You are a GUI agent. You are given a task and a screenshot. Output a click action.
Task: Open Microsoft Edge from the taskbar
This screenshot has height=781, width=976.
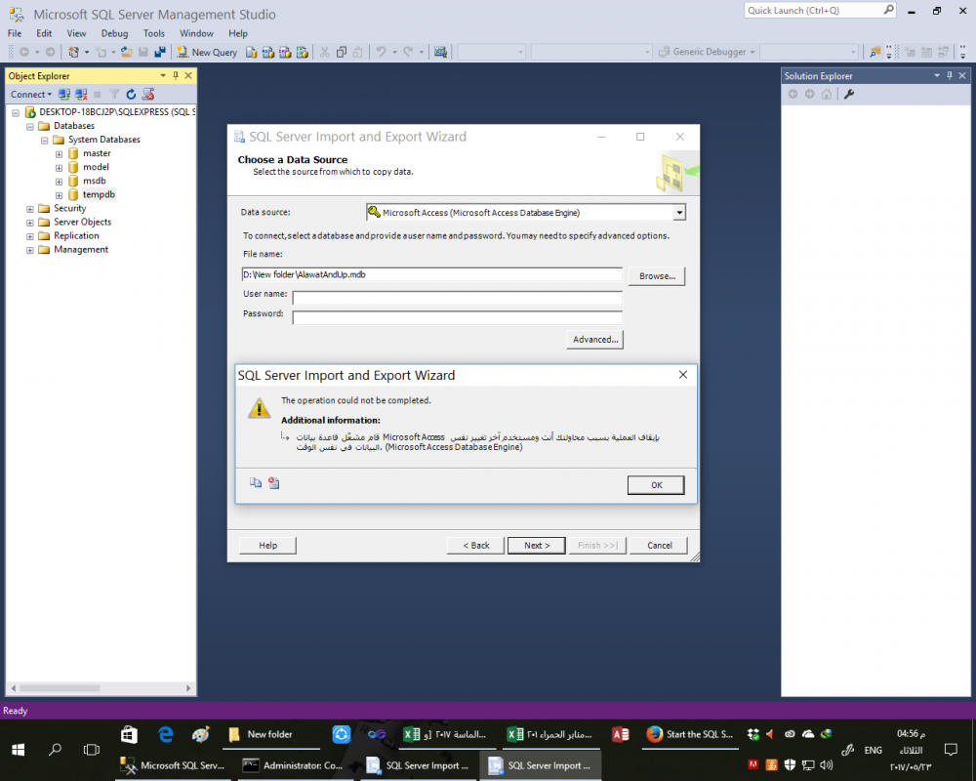pyautogui.click(x=166, y=735)
